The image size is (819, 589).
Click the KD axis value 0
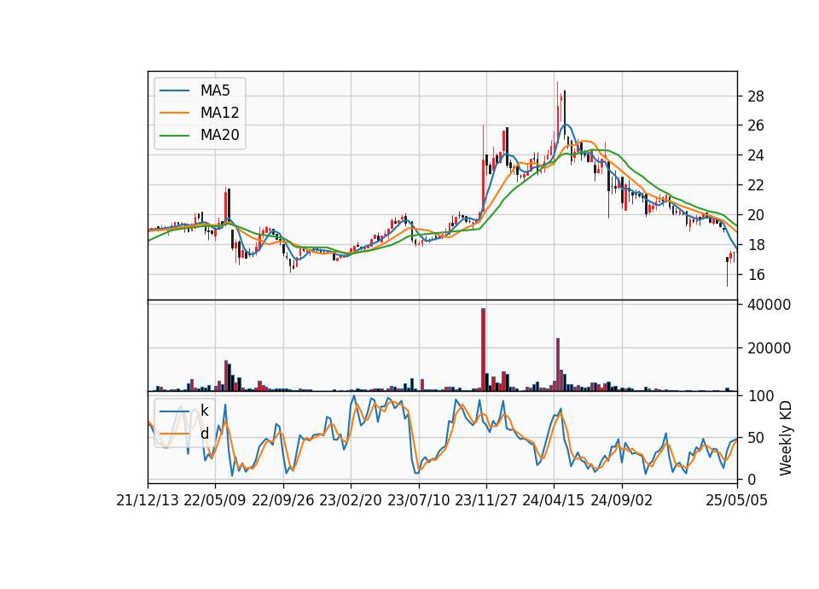(752, 479)
